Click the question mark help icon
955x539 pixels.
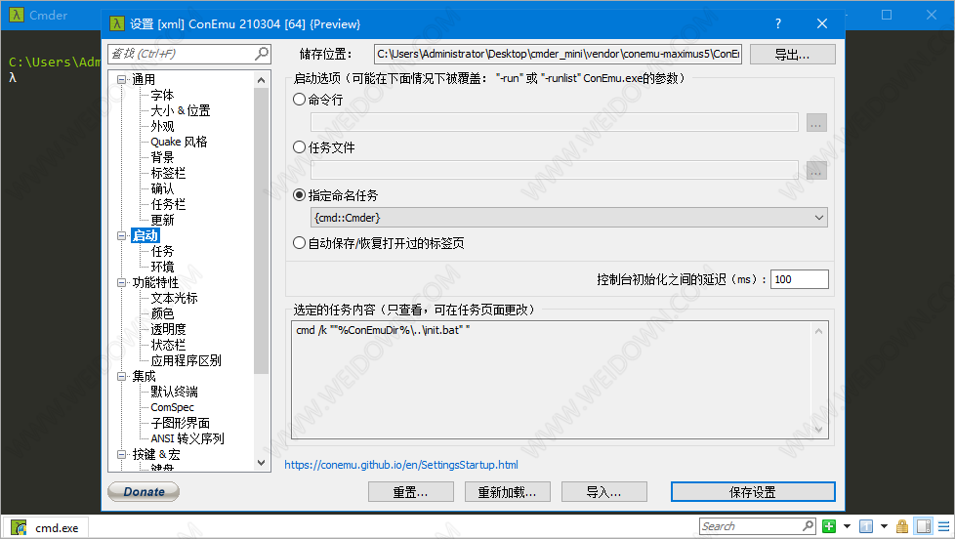777,23
